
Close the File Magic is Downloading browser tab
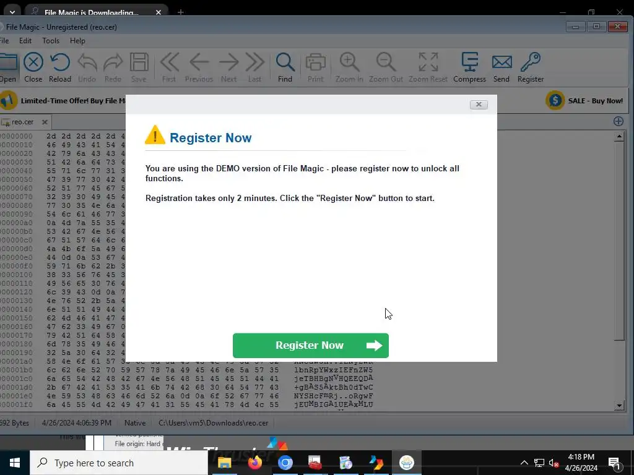click(x=158, y=12)
